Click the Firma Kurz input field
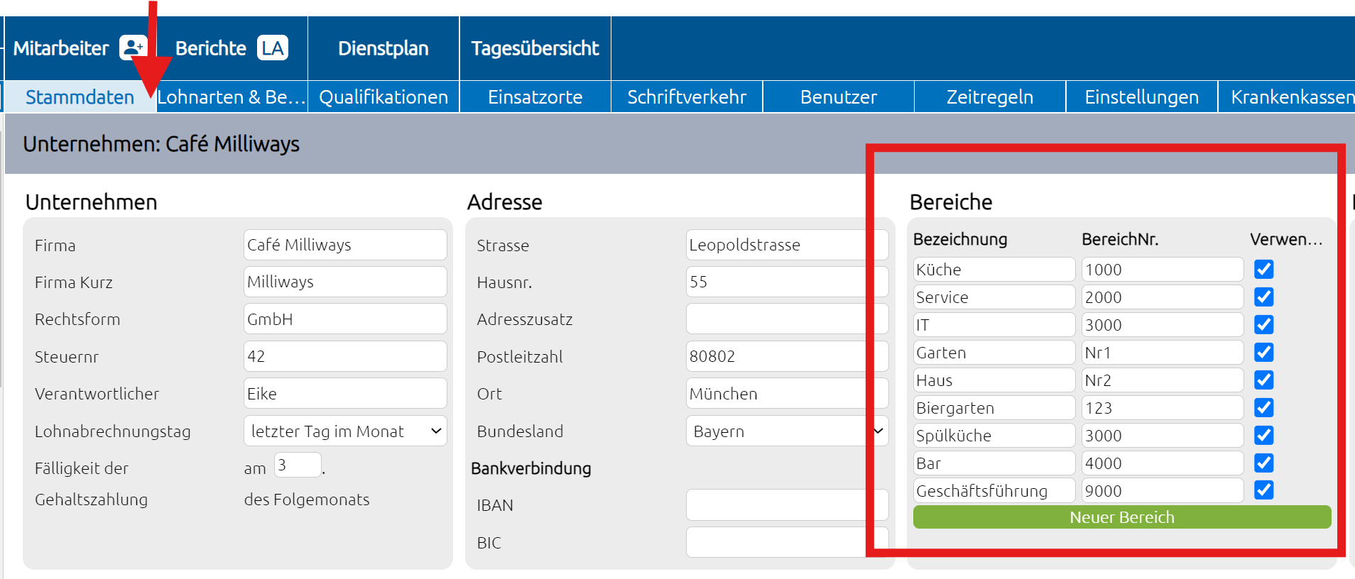 tap(345, 282)
